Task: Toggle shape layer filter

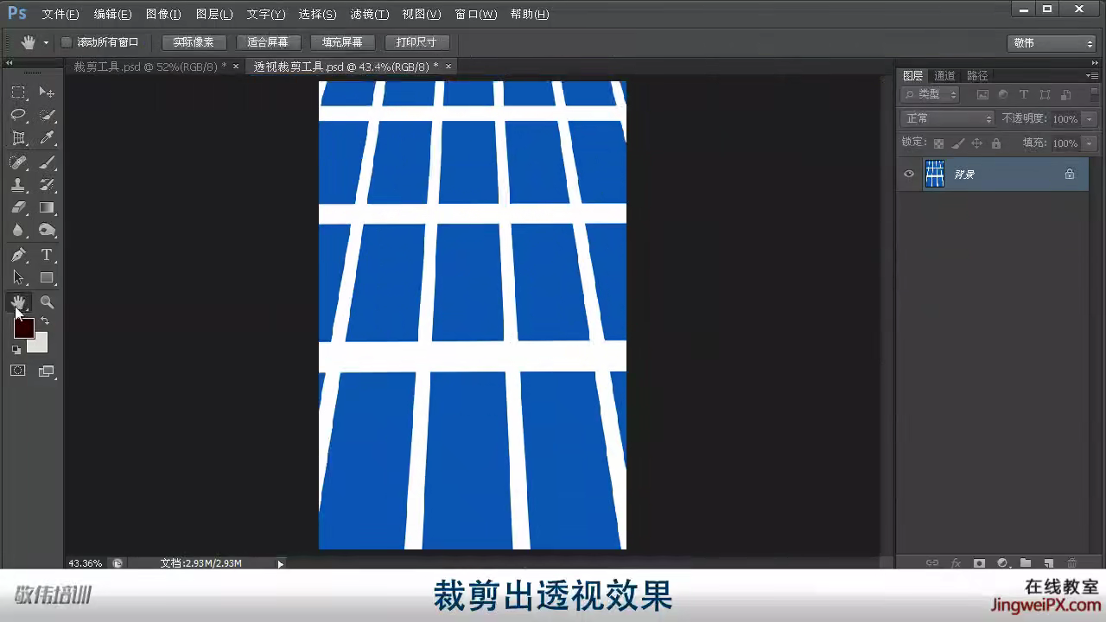Action: coord(1045,95)
